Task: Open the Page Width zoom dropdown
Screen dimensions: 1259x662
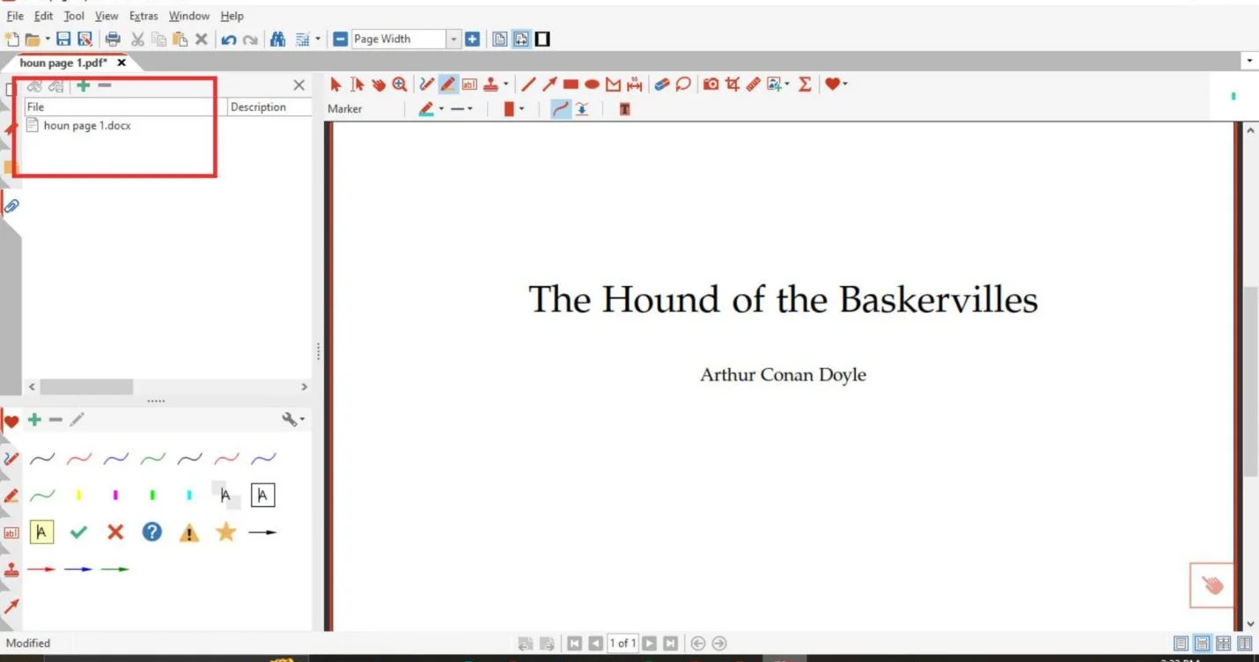Action: click(x=454, y=39)
